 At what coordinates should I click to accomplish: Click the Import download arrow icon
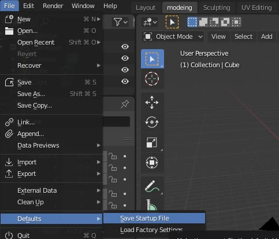pyautogui.click(x=9, y=162)
